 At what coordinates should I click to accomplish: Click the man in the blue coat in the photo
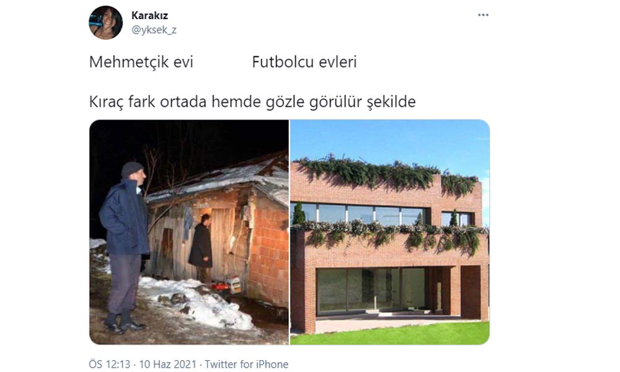pyautogui.click(x=124, y=245)
